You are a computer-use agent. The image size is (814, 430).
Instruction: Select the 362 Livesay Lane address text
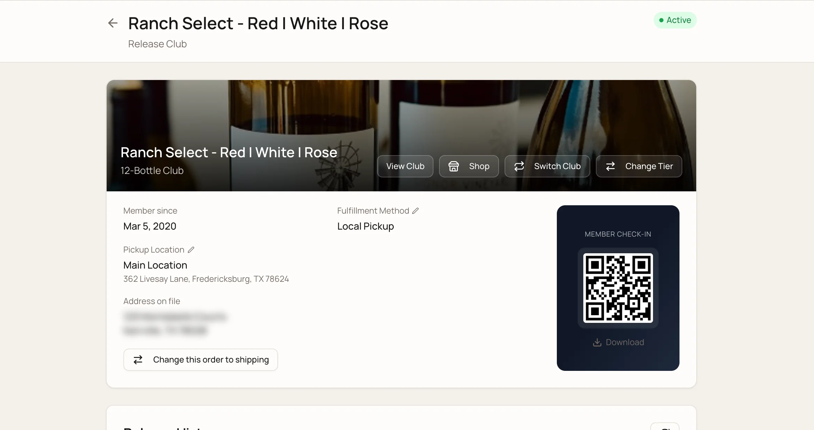pyautogui.click(x=206, y=279)
